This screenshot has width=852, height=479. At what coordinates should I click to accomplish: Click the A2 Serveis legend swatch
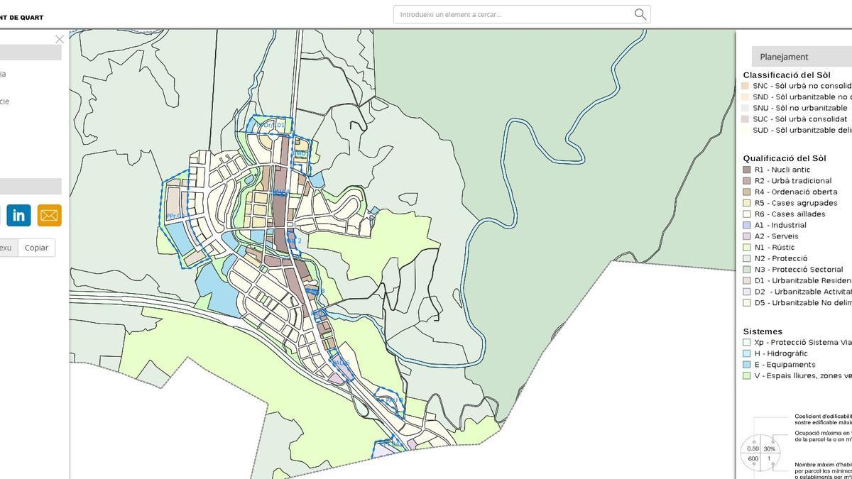coord(746,236)
